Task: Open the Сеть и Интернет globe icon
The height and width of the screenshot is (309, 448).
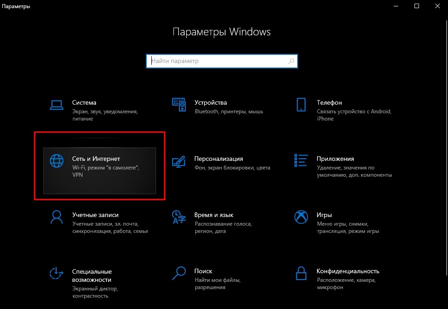Action: point(57,161)
